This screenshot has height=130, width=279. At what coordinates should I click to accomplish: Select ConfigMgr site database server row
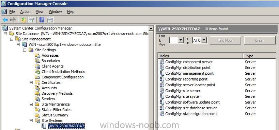(217, 108)
